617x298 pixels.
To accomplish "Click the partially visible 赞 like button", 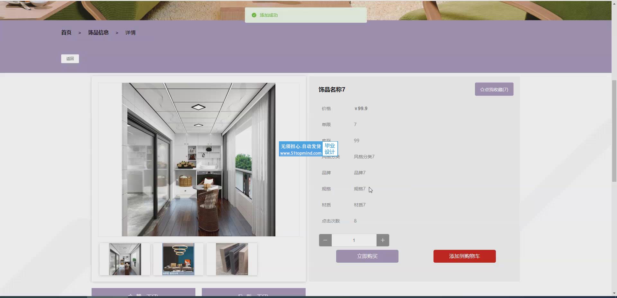I will pos(143,293).
